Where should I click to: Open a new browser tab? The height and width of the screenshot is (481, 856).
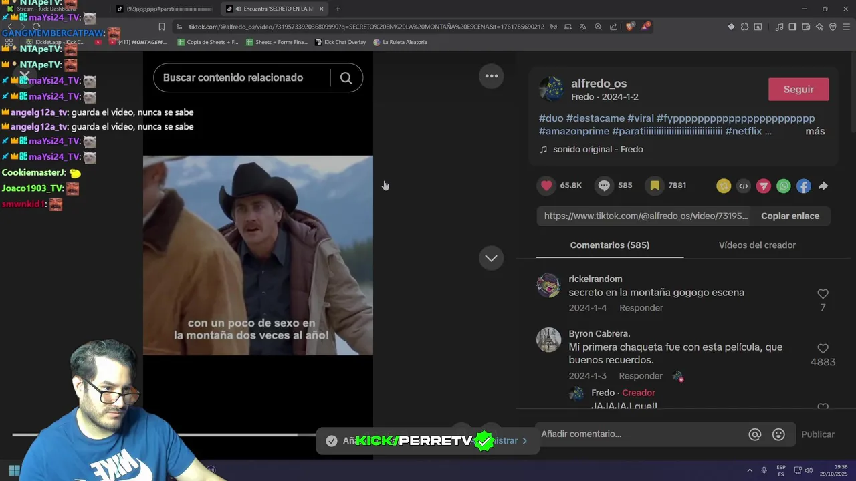(338, 9)
